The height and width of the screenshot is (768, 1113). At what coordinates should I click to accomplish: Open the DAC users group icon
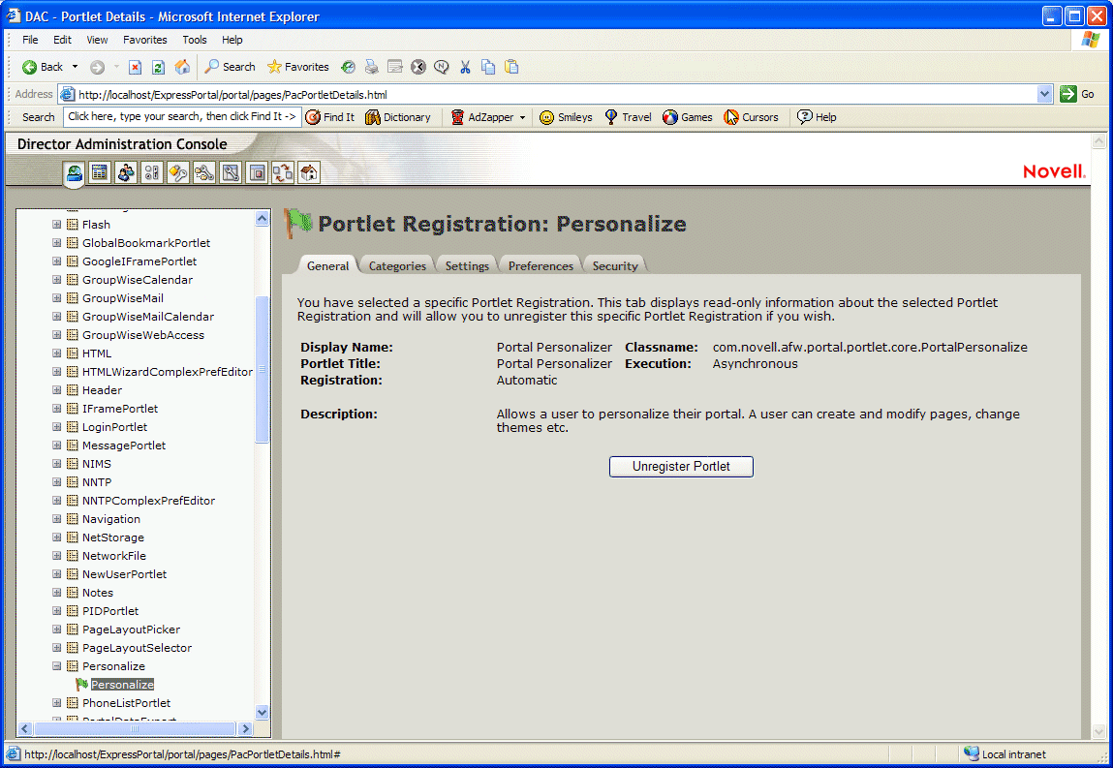click(x=126, y=172)
